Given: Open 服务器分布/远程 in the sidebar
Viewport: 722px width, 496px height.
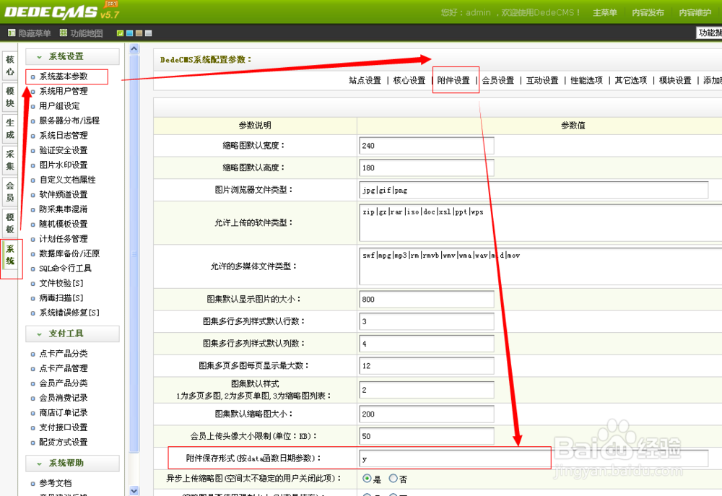Looking at the screenshot, I should (69, 121).
